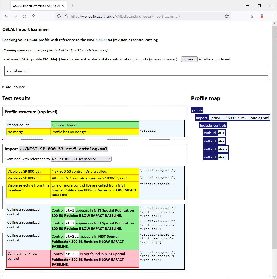This screenshot has height=279, width=277.
Task: Click the 'Profile has no merge' warning
Action: 95,132
